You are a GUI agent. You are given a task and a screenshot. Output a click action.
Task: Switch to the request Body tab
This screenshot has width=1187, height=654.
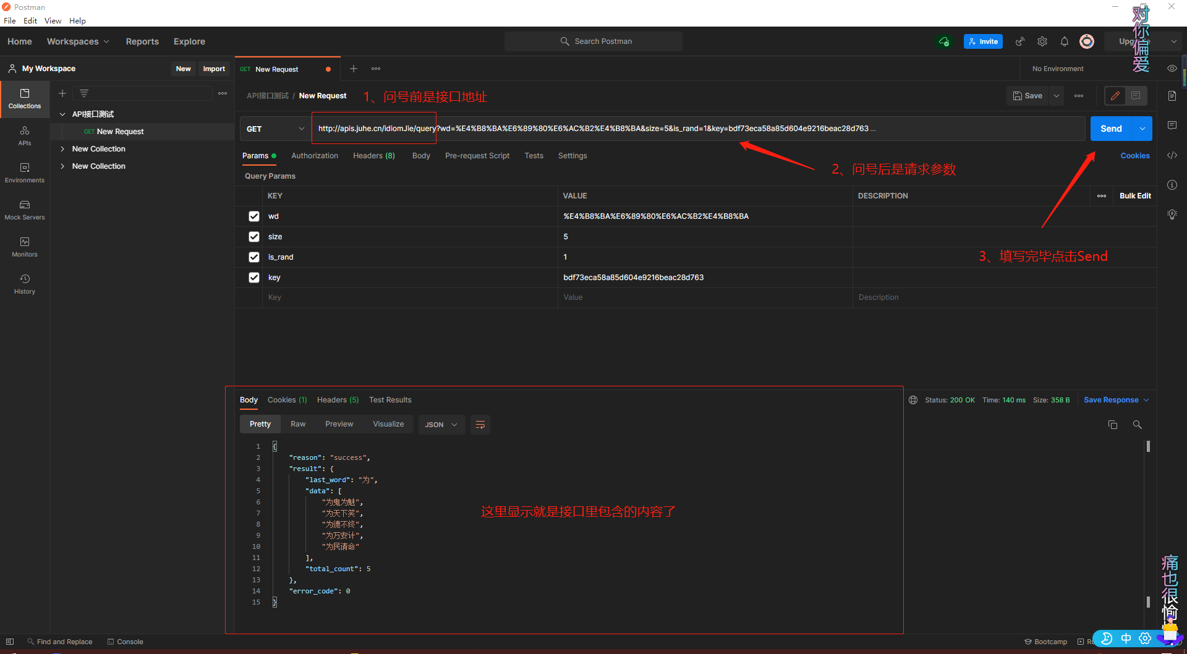[x=421, y=156]
